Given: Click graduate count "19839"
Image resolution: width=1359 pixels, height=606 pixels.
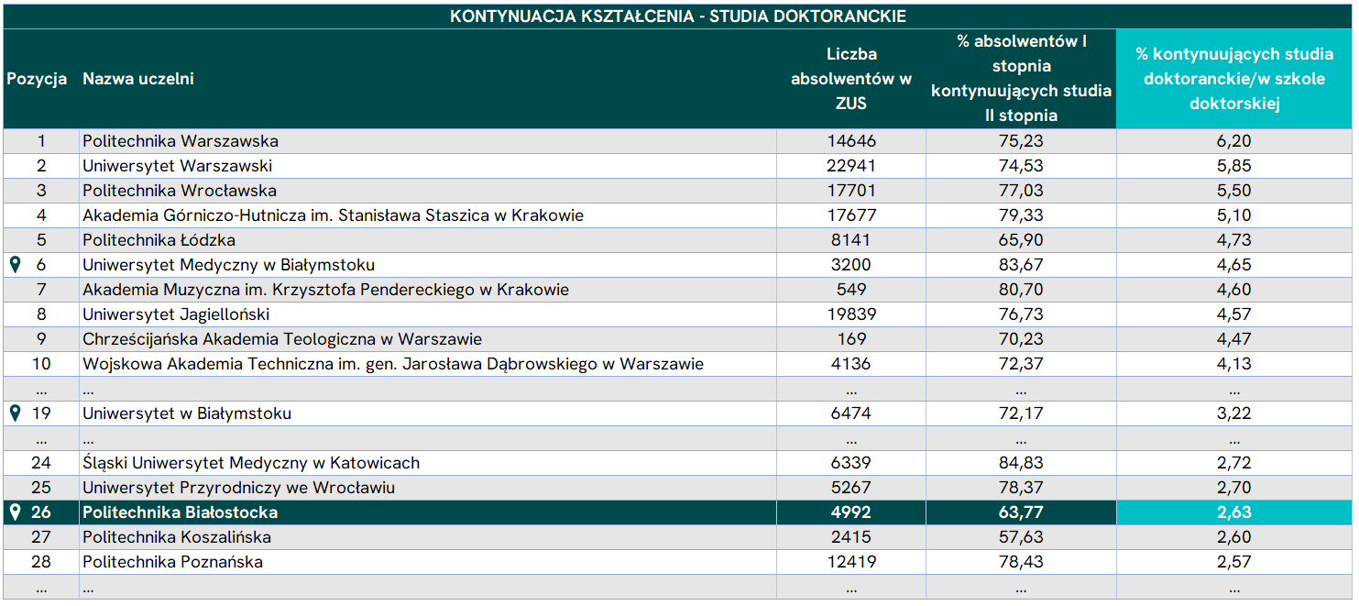Looking at the screenshot, I should pos(851,314).
